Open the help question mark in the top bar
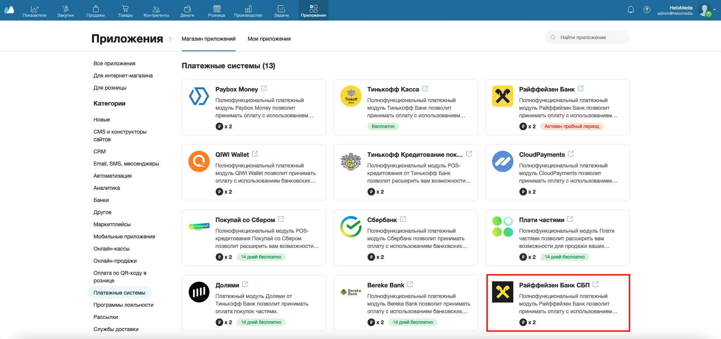 (x=647, y=10)
